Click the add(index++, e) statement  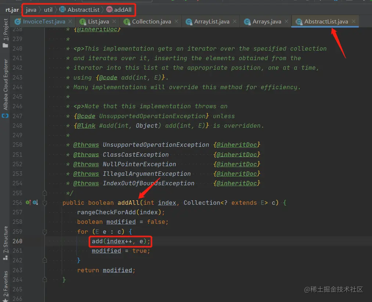click(x=121, y=241)
